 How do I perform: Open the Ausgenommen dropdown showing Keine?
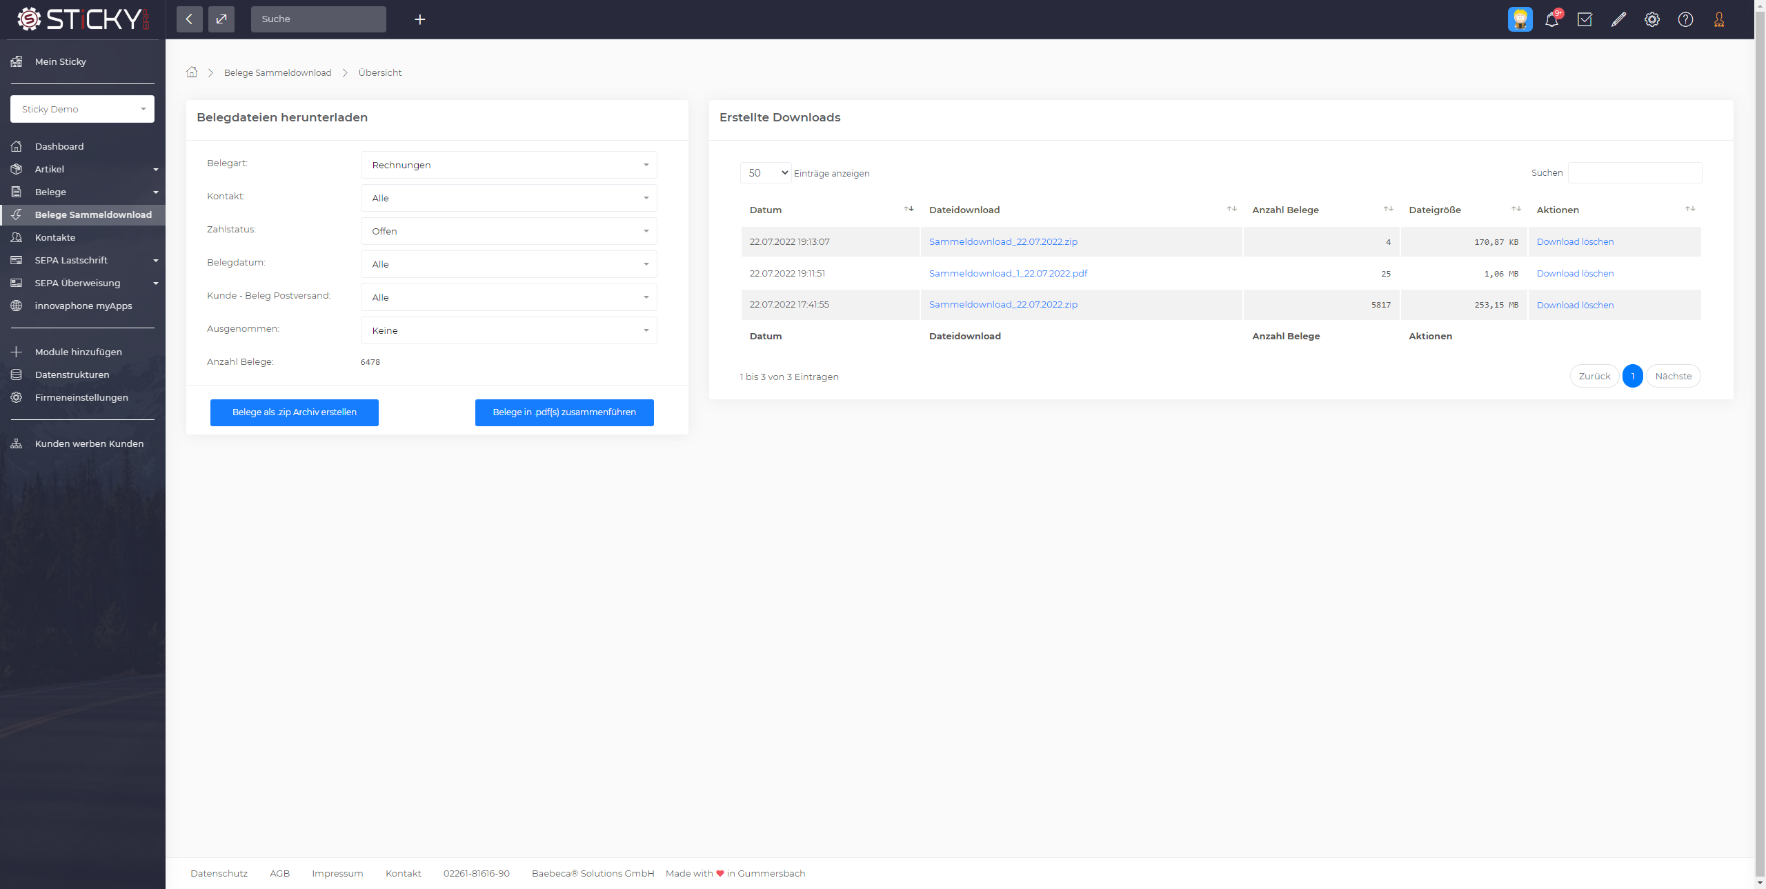tap(508, 330)
